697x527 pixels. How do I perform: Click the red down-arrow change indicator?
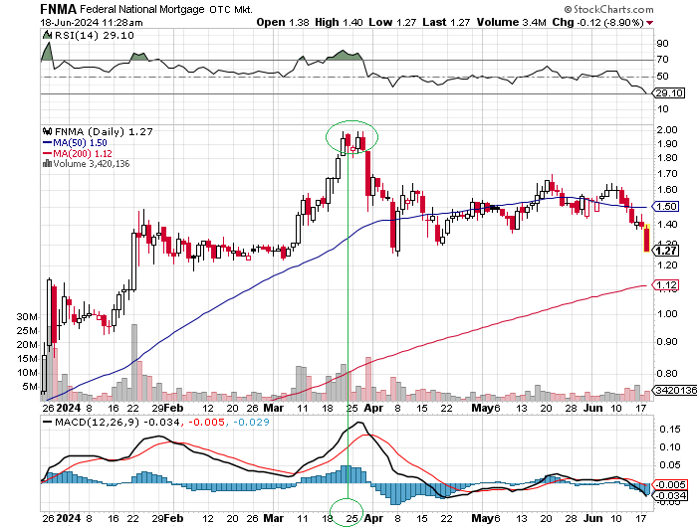(x=650, y=23)
